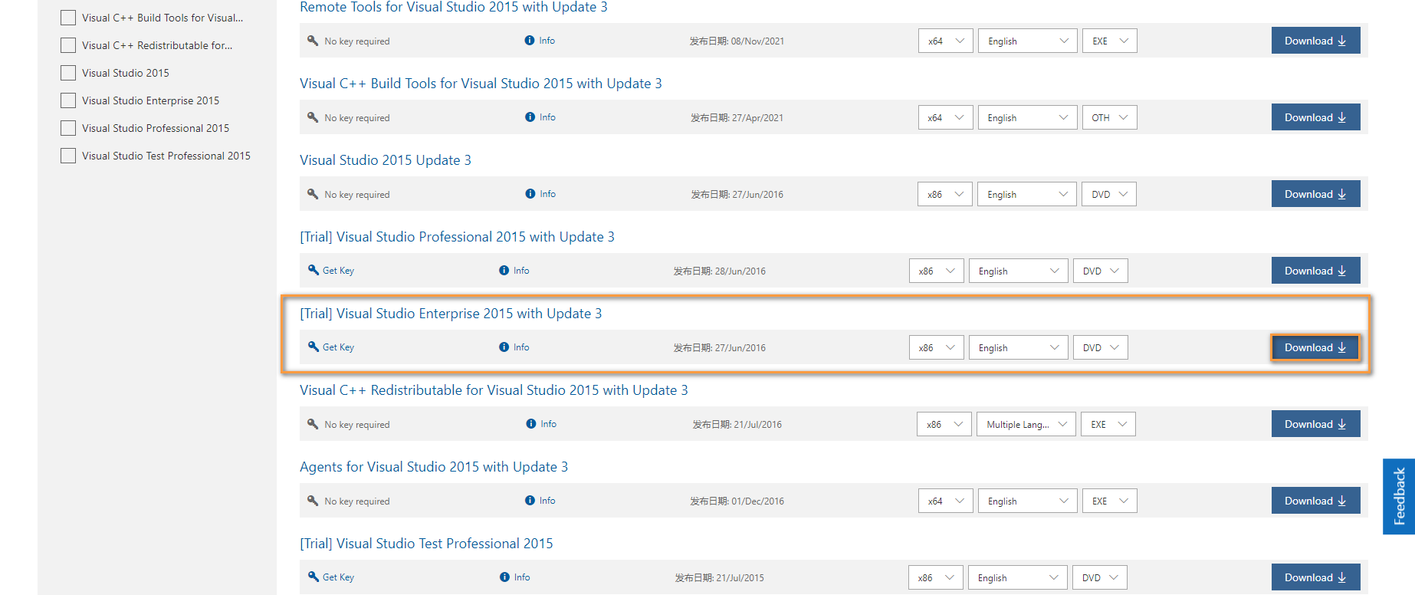Click release date 08/Nov/2021 text
Screen dimensions: 1415x595
737,41
